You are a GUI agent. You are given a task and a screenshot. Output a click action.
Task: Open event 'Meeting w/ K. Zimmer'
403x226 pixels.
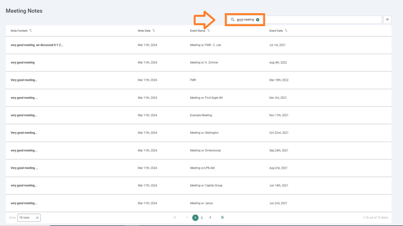[204, 63]
